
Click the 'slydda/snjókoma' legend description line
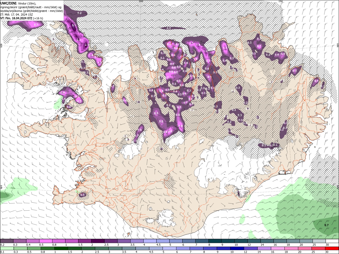[x=32, y=11]
